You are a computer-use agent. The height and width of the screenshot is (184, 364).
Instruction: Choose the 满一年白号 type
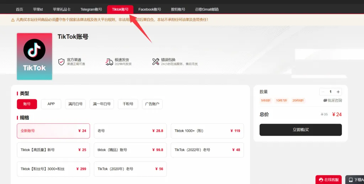[102, 104]
